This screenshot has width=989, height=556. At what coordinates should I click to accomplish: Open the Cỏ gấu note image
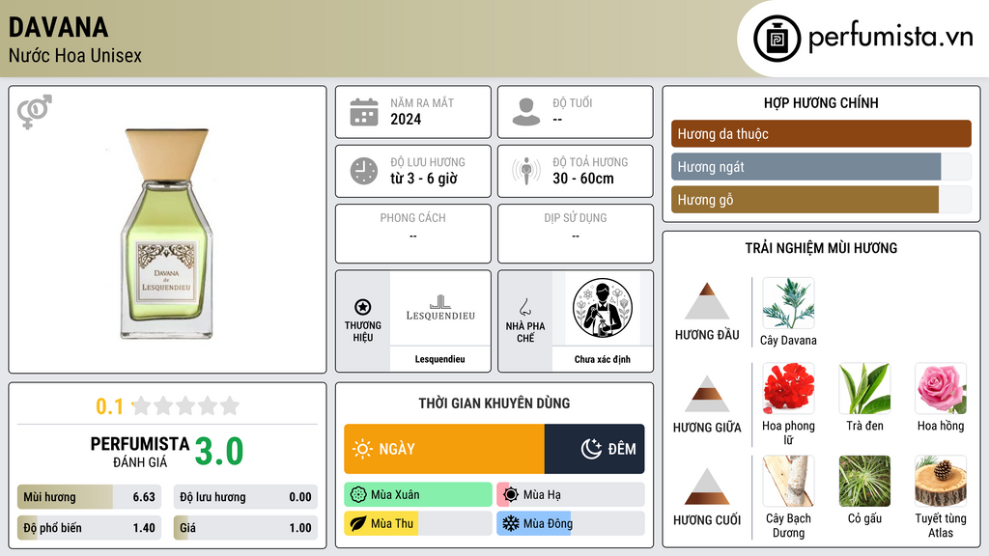click(x=864, y=481)
